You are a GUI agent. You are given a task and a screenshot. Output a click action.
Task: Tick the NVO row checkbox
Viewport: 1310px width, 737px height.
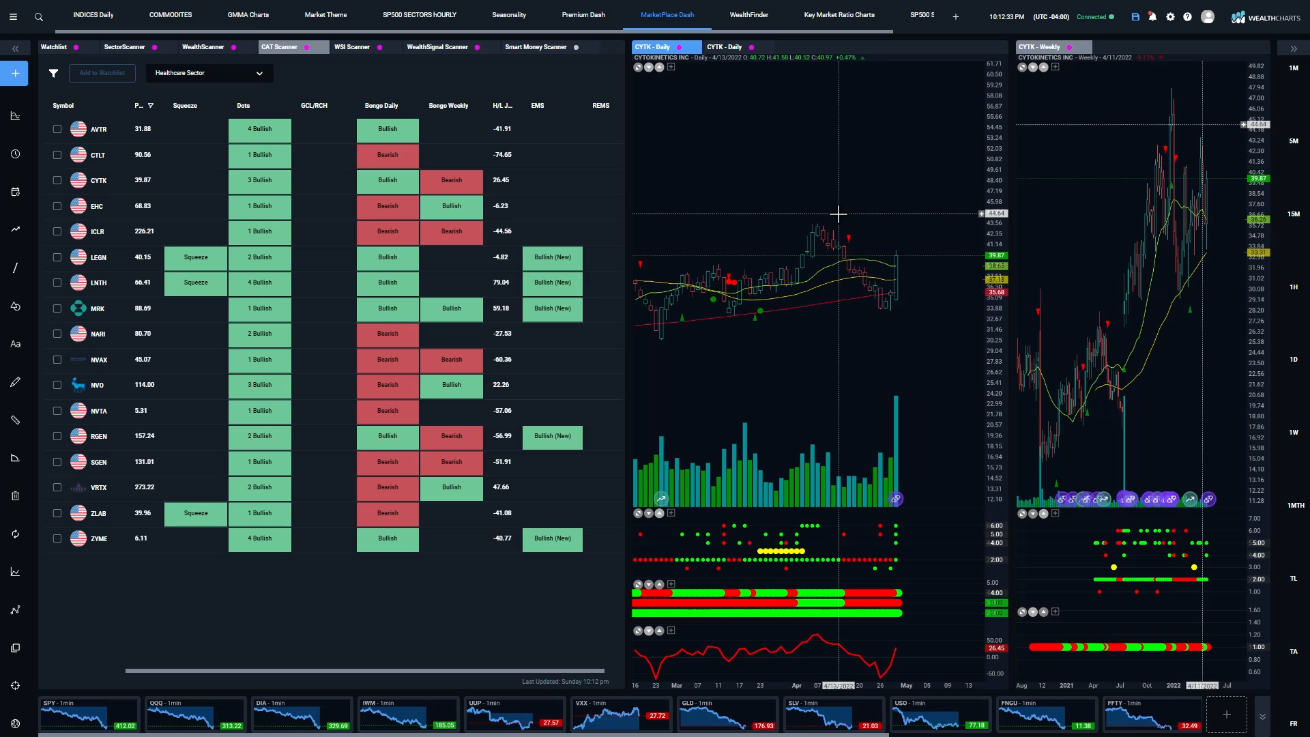coord(57,385)
